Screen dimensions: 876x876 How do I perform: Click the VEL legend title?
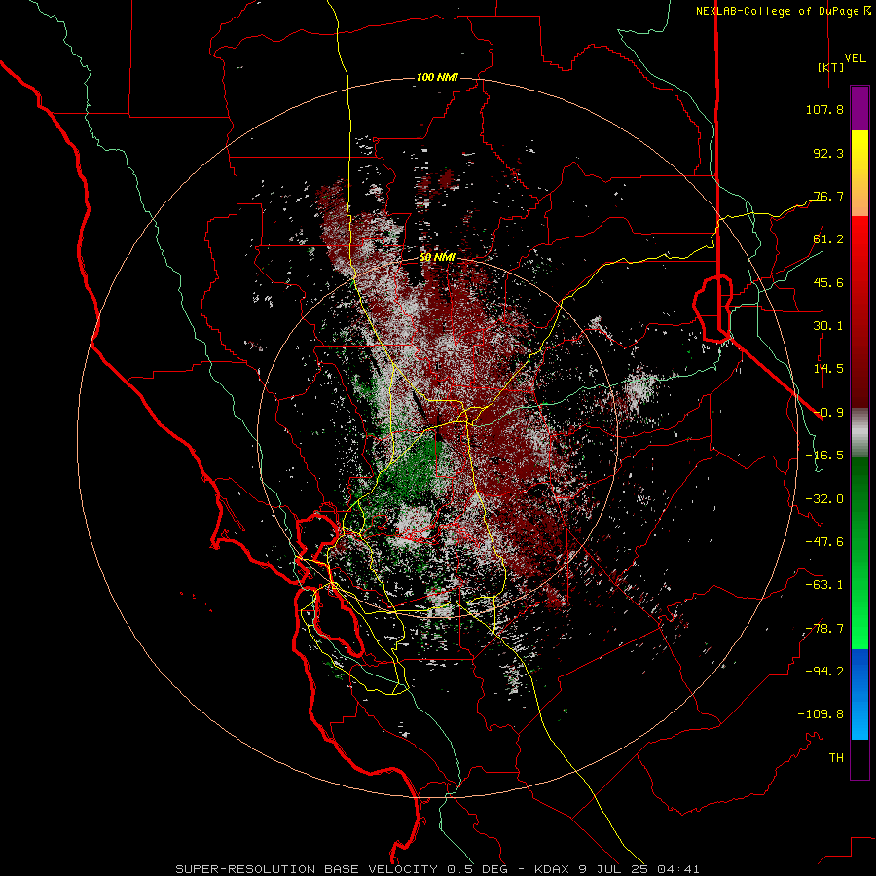coord(855,58)
